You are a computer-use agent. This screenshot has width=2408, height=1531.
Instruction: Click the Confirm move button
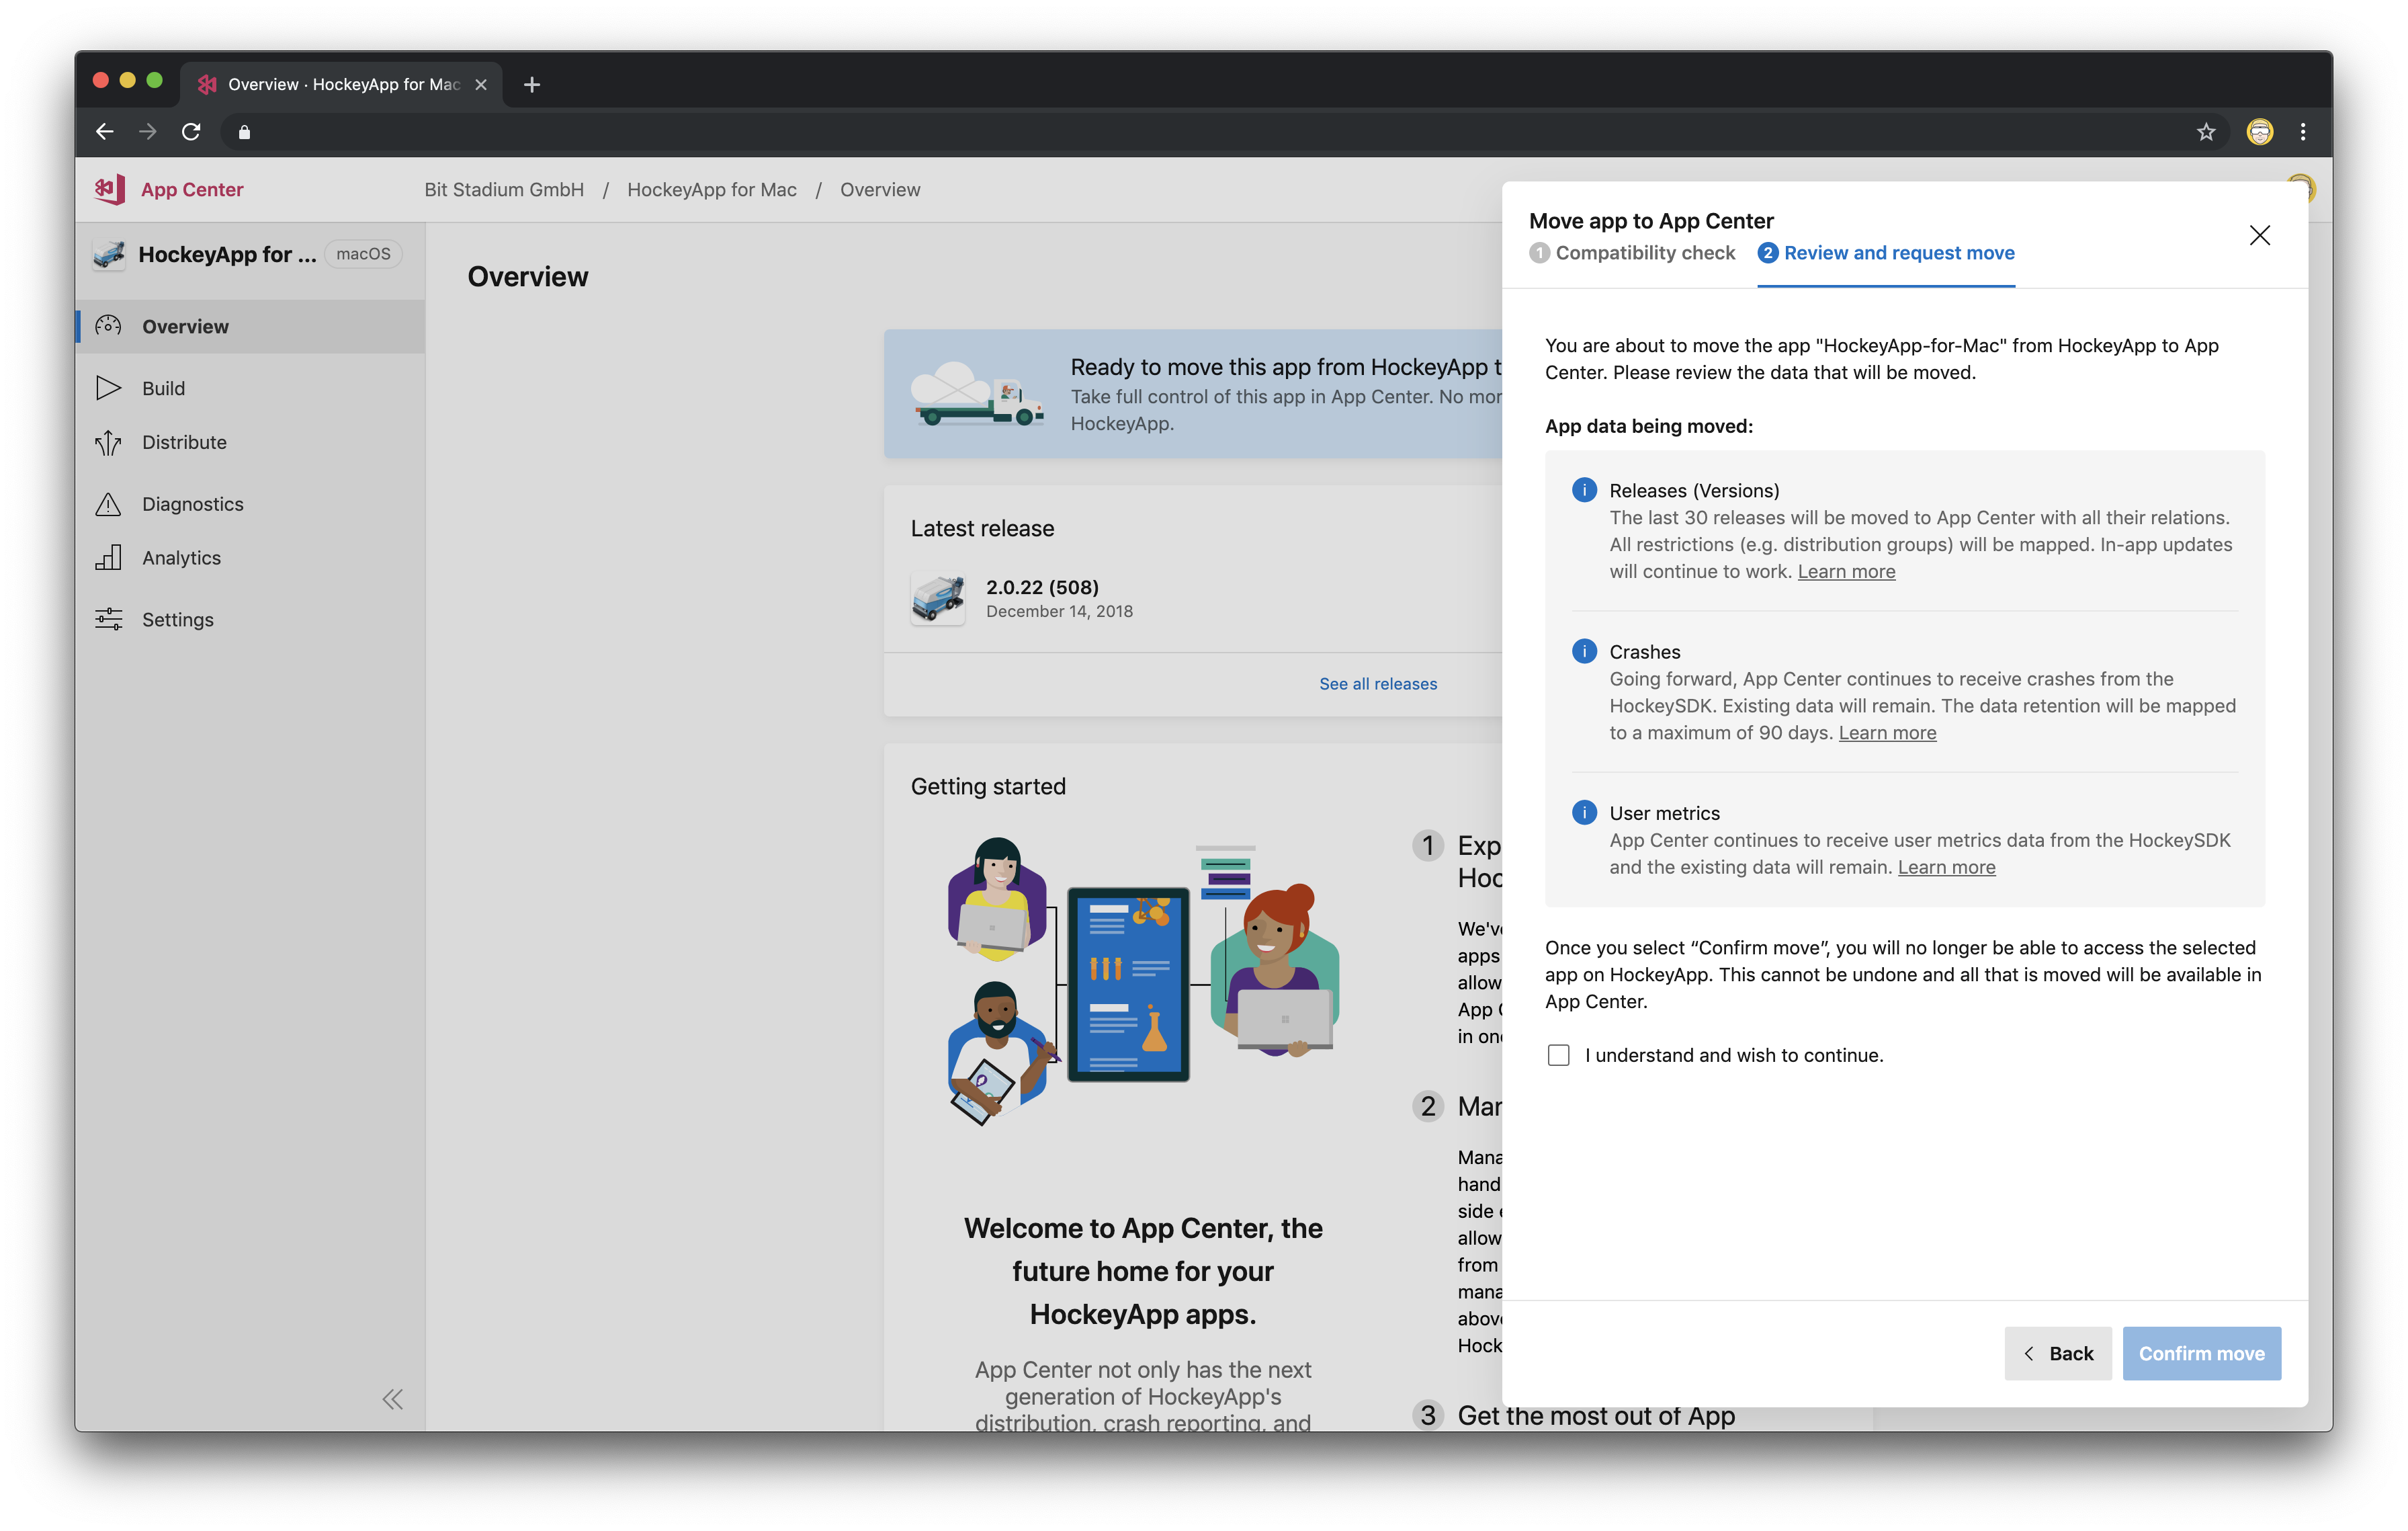click(x=2202, y=1353)
